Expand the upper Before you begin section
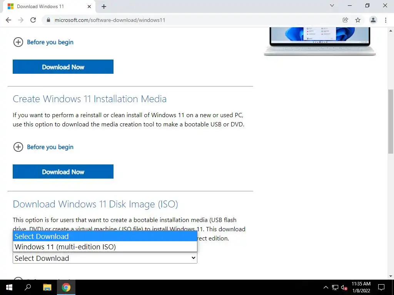The image size is (394, 295). point(43,42)
